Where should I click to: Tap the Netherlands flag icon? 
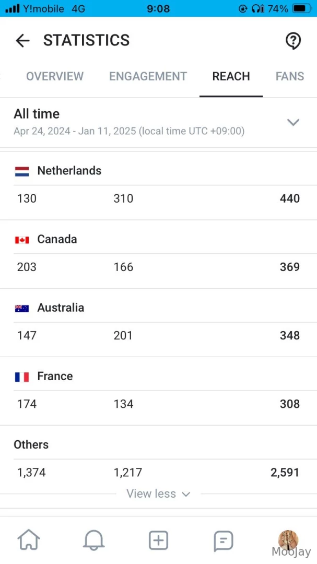[x=22, y=171]
